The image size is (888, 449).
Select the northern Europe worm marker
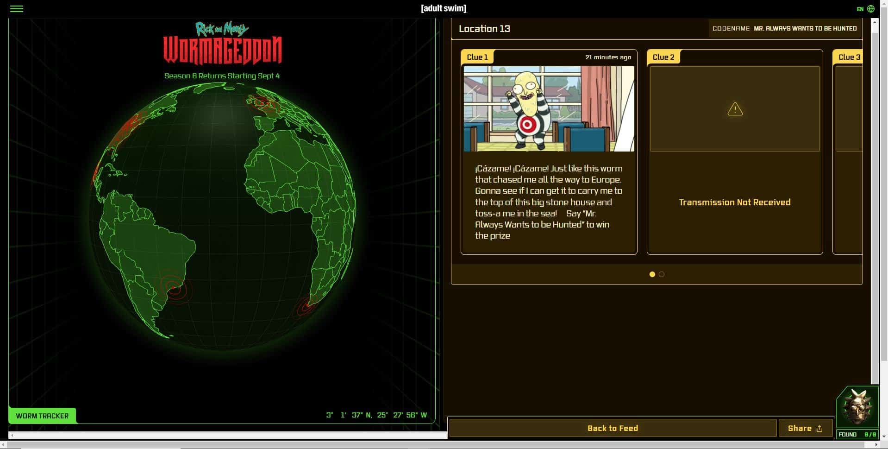tap(263, 103)
